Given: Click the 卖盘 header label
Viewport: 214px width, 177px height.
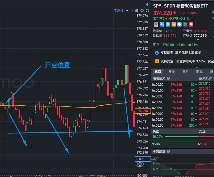Looking at the screenshot, I should [x=202, y=131].
